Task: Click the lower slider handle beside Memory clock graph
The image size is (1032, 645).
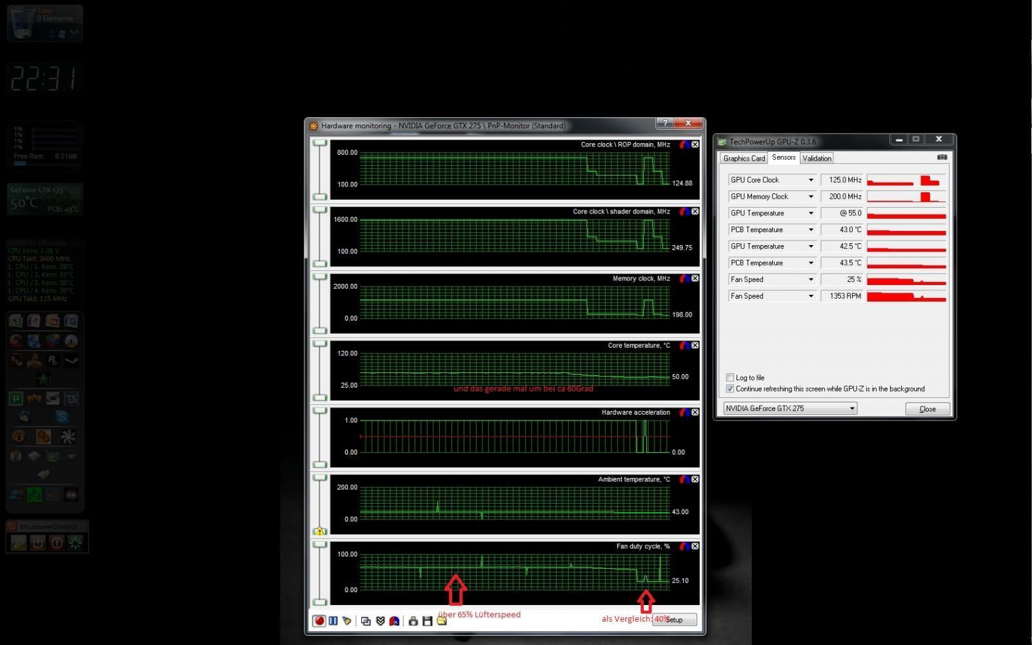Action: click(x=320, y=331)
